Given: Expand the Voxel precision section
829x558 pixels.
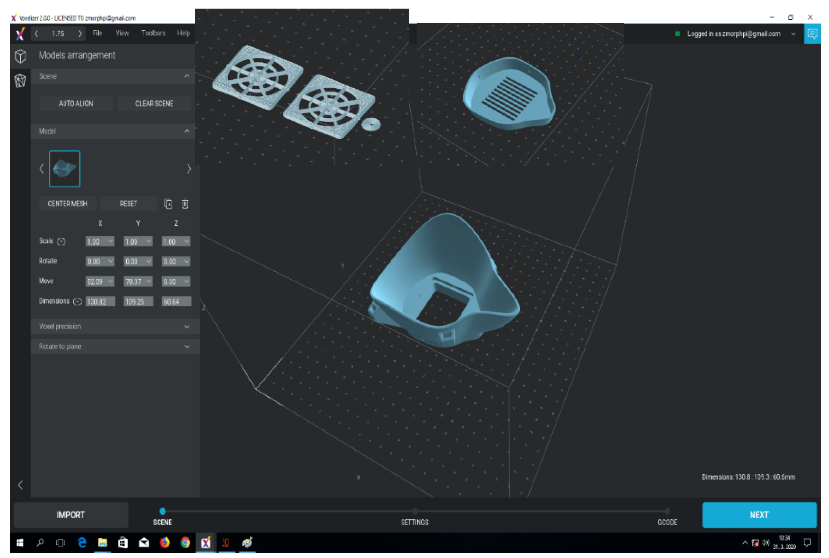Looking at the screenshot, I should 114,327.
